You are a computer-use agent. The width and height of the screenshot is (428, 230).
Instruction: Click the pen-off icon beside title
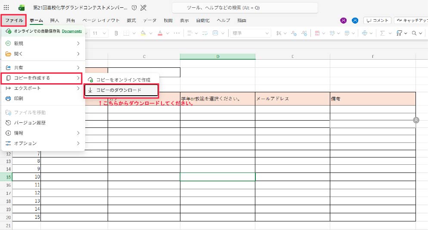point(143,8)
